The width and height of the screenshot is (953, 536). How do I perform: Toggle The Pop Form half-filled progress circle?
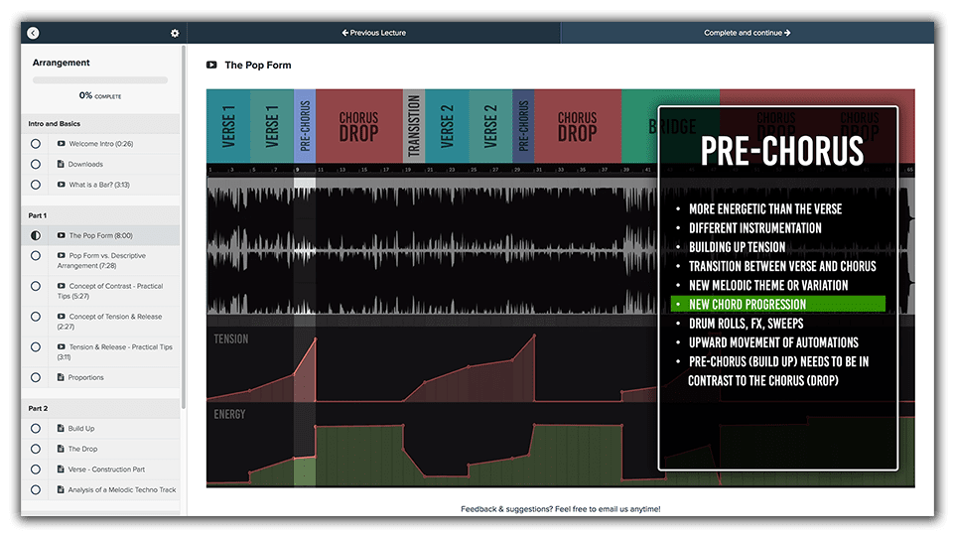tap(36, 236)
